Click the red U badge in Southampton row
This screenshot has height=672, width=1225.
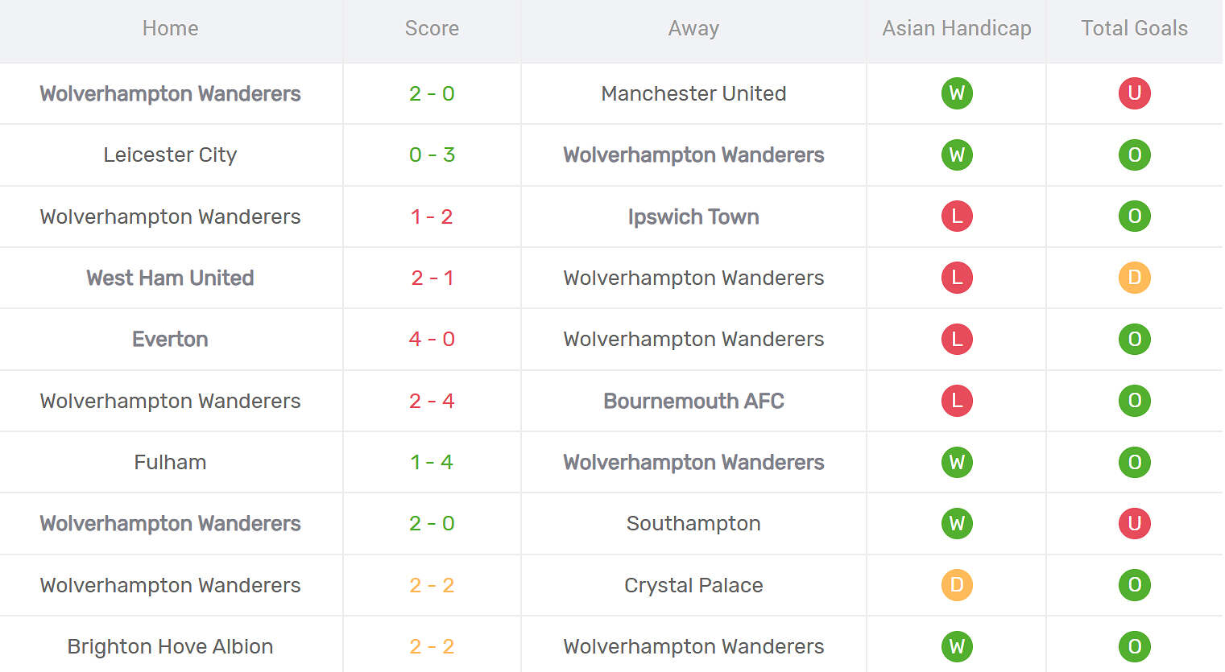1134,523
